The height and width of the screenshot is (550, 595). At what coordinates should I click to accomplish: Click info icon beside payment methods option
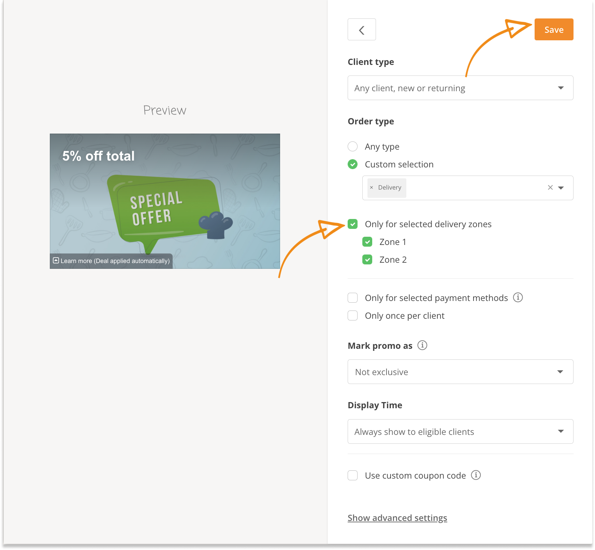(x=518, y=298)
